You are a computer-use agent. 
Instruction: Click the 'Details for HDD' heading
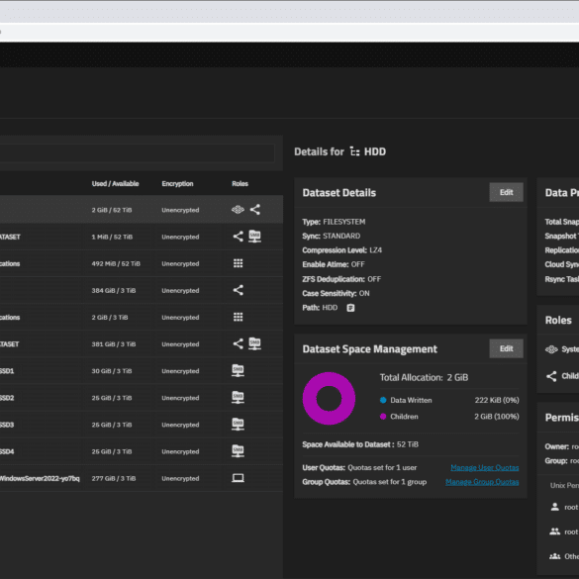click(340, 151)
